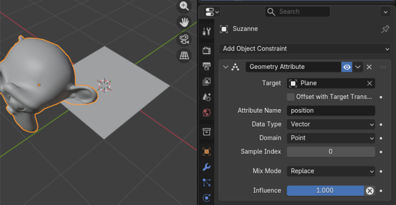Click the Influence slider
Screen dimensions: 396x205
(x=325, y=191)
